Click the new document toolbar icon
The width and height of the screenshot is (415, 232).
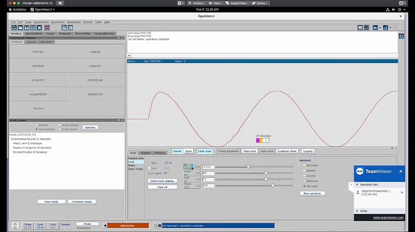pyautogui.click(x=14, y=28)
